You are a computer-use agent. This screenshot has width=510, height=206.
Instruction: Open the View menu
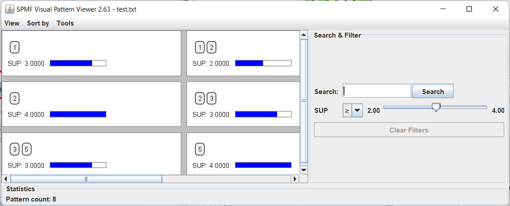pos(12,23)
